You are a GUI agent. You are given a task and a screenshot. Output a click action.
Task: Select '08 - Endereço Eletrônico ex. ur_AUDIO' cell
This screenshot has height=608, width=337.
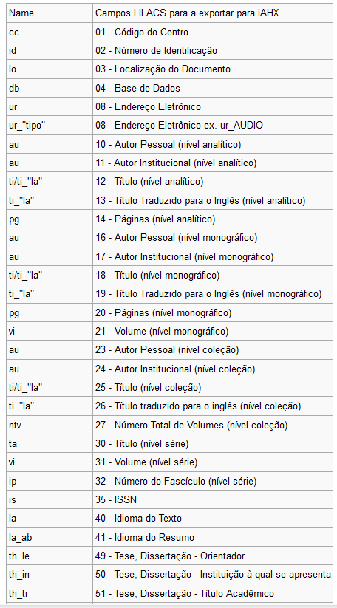(213, 126)
